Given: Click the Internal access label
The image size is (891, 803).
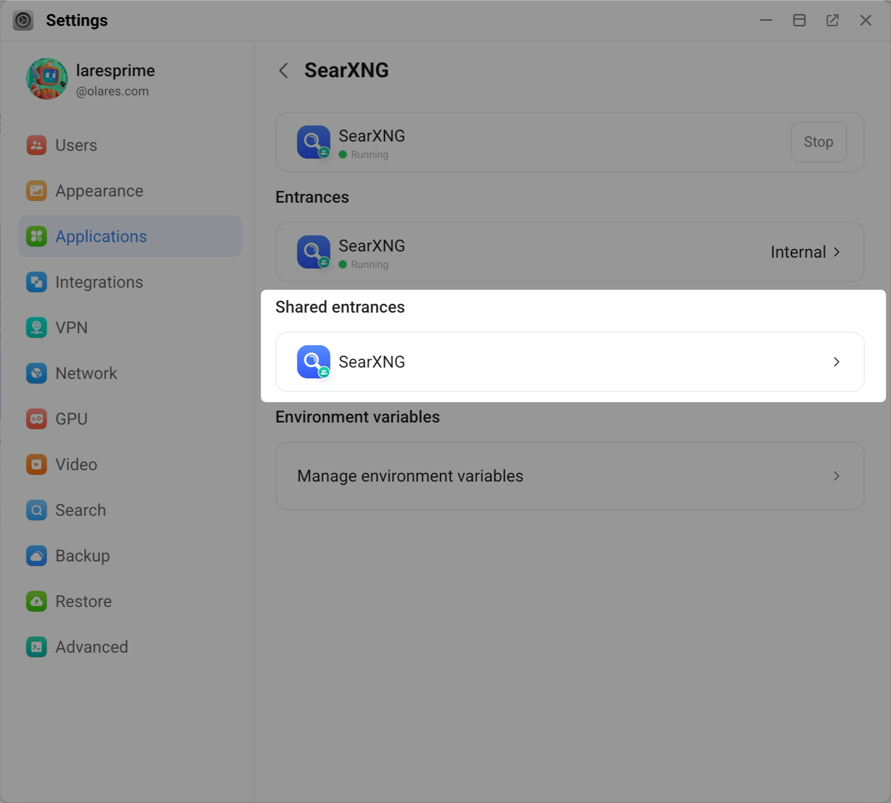Looking at the screenshot, I should pos(798,252).
